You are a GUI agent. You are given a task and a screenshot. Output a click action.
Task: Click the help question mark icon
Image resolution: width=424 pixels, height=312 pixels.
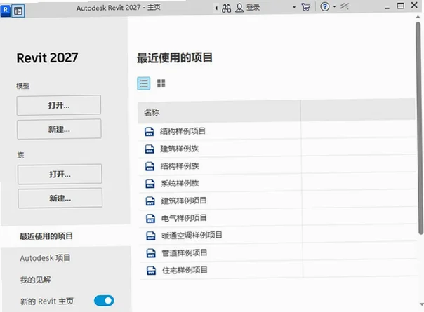pos(325,6)
